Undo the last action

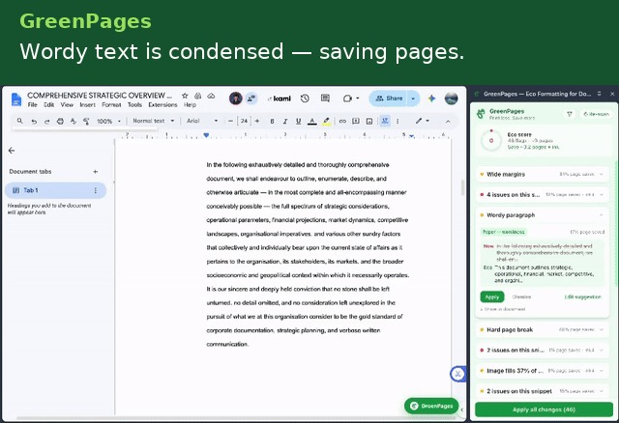34,122
